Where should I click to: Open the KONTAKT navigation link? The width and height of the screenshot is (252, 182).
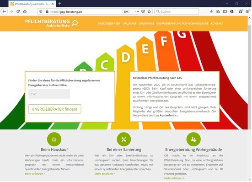217,23
